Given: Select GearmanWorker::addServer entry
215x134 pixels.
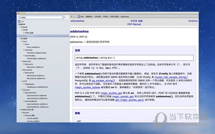Looking at the screenshot, I should click(x=37, y=104).
